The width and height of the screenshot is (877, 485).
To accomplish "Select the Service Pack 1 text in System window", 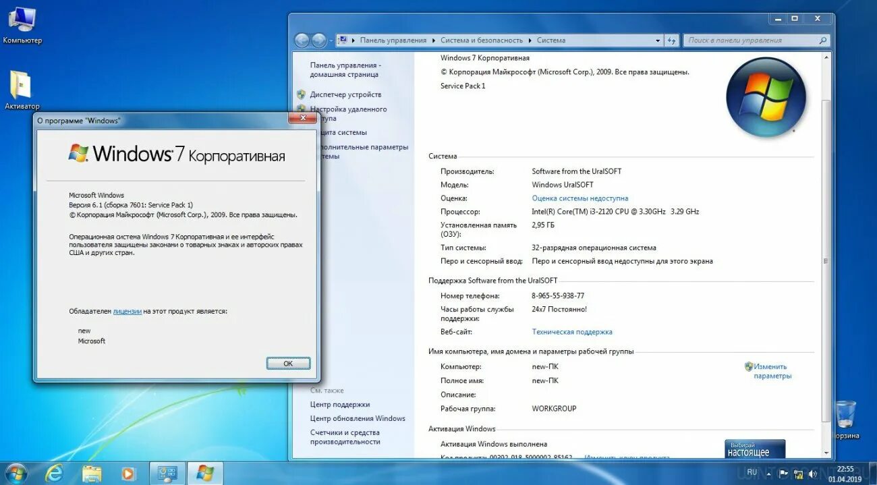I will (x=463, y=86).
